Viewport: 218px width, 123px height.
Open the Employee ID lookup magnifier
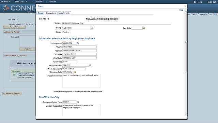coord(78,43)
